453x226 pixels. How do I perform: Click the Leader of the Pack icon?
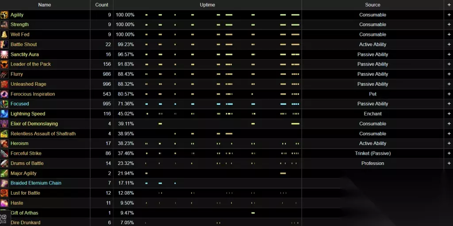[4, 64]
